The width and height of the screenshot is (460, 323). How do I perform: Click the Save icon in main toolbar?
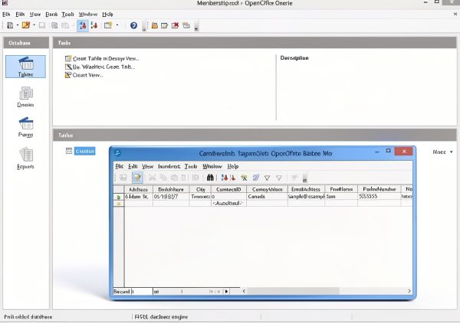coord(42,25)
